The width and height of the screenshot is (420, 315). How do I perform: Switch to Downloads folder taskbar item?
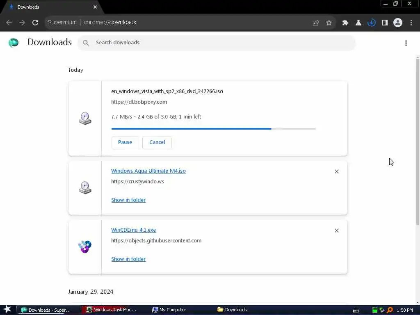232,310
